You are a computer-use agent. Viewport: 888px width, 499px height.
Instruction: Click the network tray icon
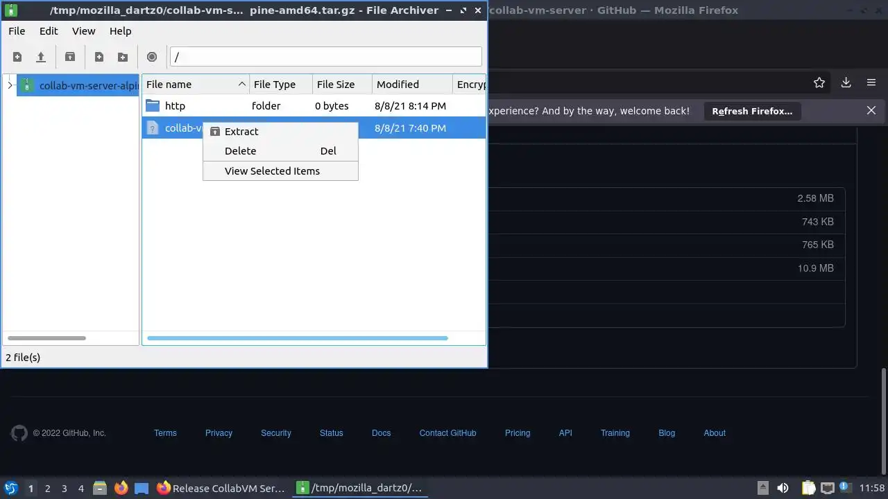click(x=827, y=488)
